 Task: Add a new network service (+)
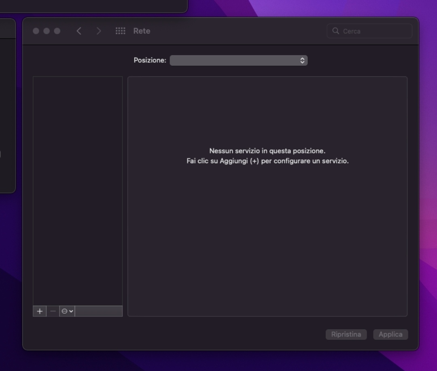(40, 311)
